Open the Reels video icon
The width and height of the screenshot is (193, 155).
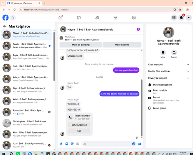click(x=79, y=17)
